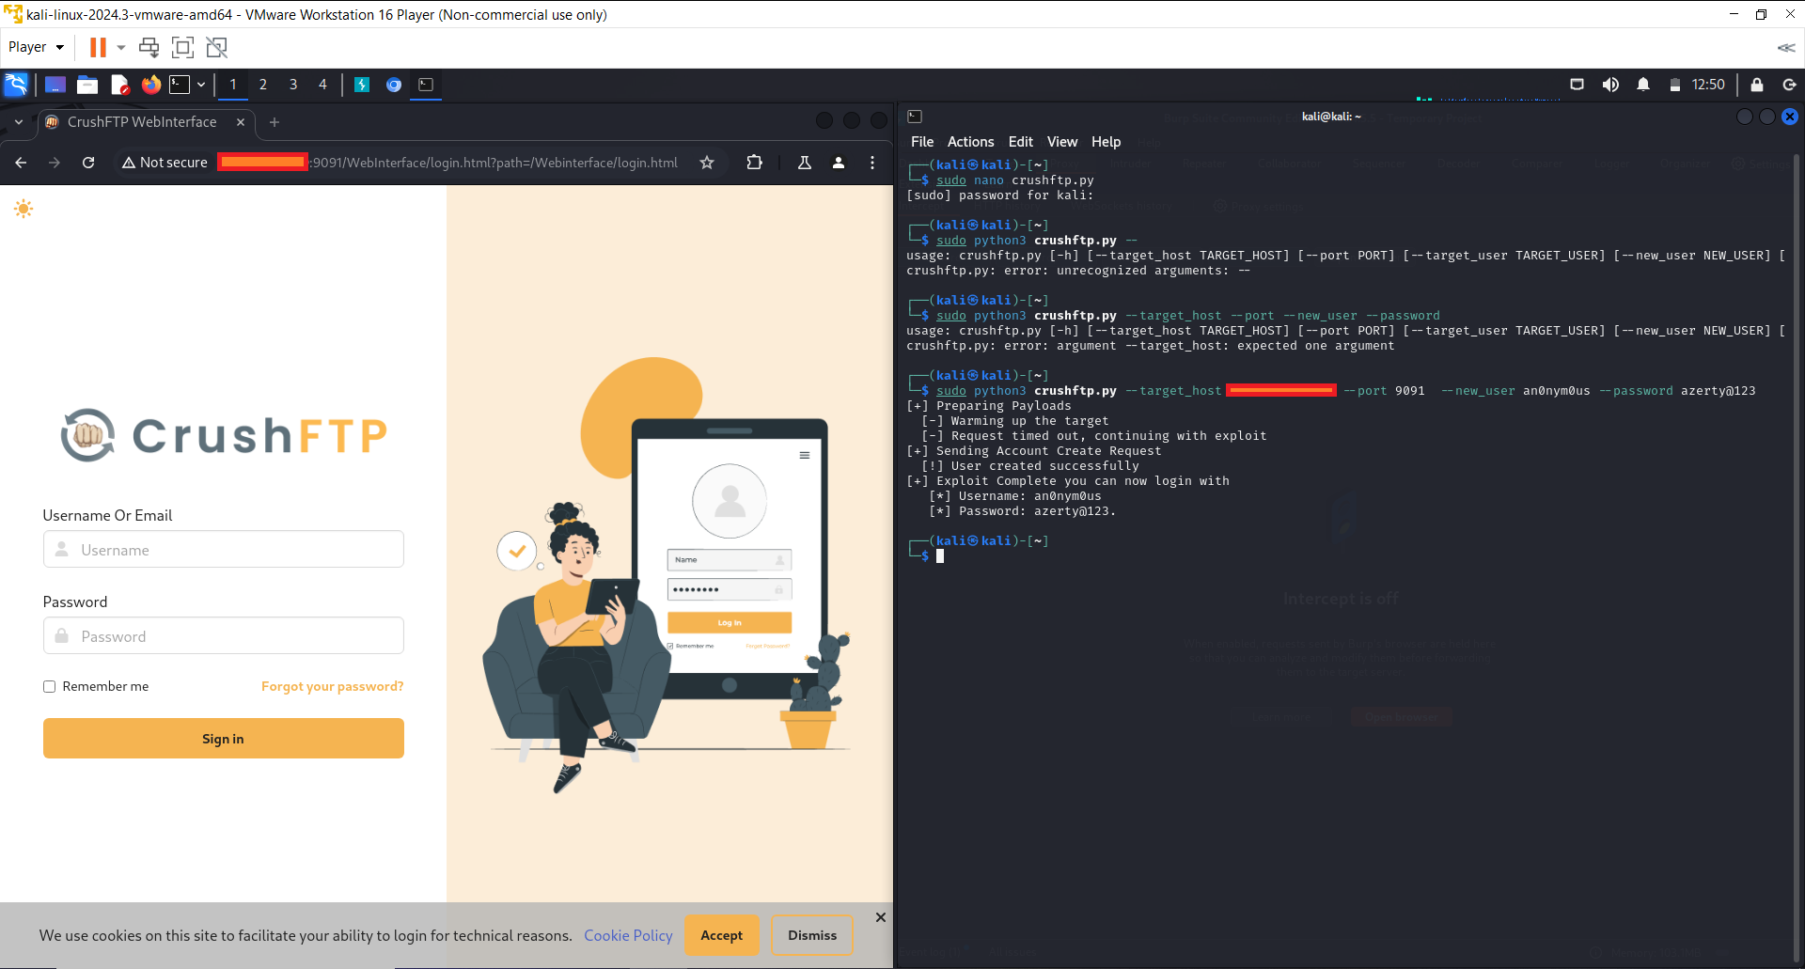Image resolution: width=1805 pixels, height=969 pixels.
Task: Go back in the browser
Action: [21, 163]
